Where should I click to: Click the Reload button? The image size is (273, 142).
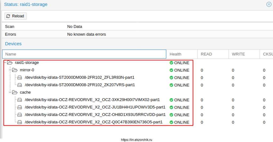[15, 16]
